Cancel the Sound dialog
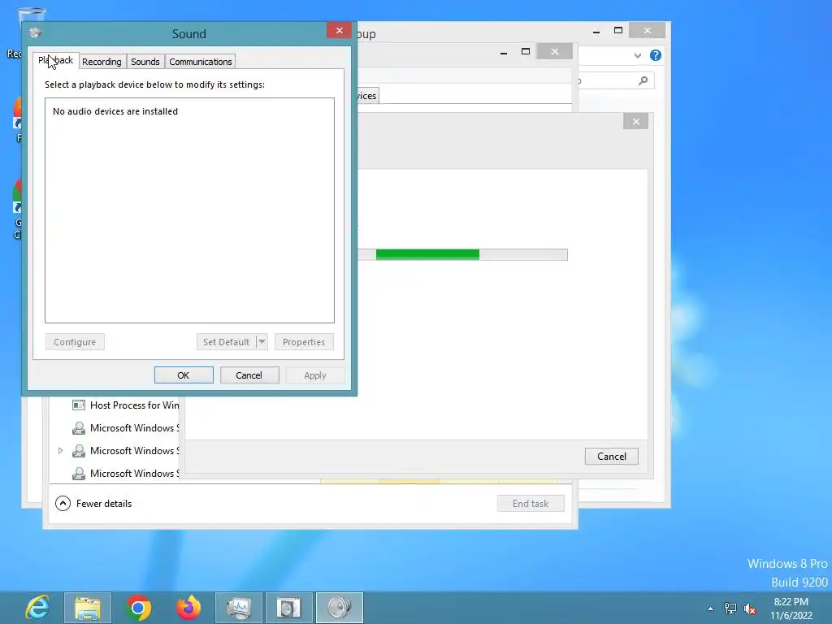 pyautogui.click(x=249, y=375)
